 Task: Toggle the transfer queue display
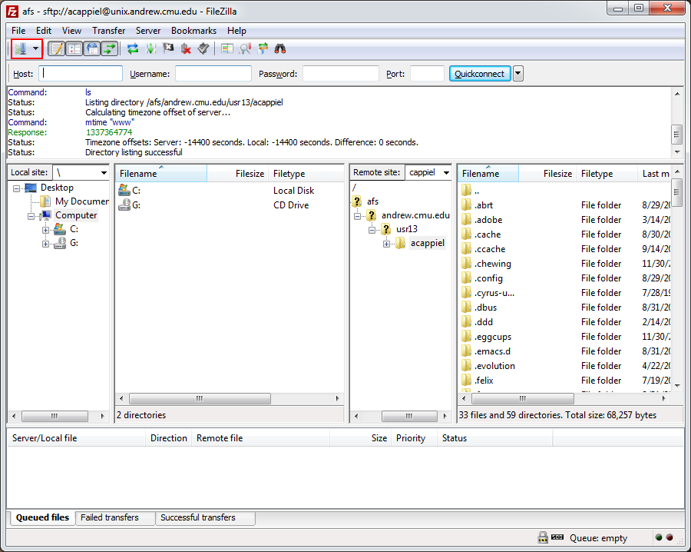pos(109,48)
